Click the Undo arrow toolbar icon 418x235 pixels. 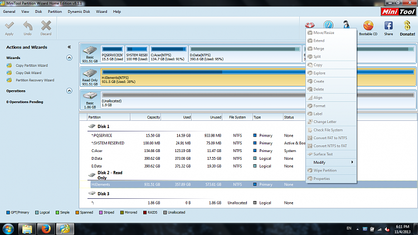(28, 26)
